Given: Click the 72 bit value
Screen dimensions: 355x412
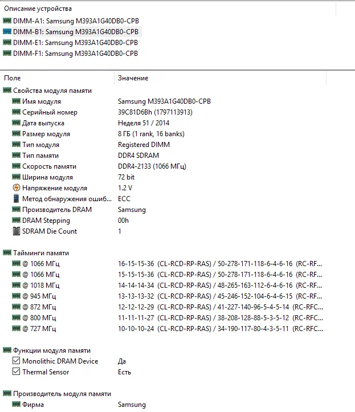Looking at the screenshot, I should [126, 177].
